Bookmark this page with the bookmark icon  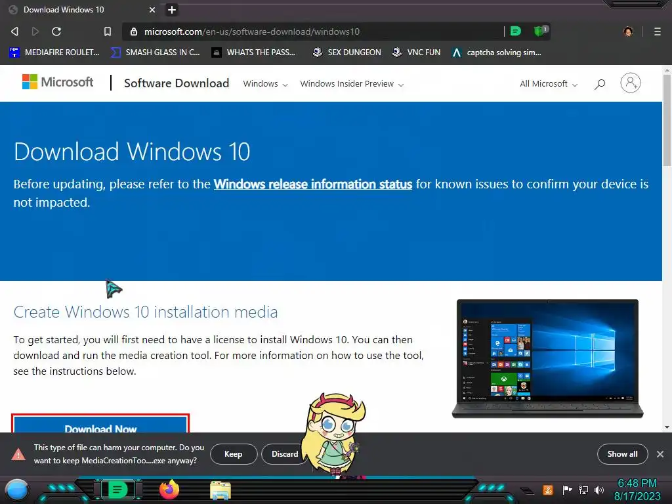(108, 31)
